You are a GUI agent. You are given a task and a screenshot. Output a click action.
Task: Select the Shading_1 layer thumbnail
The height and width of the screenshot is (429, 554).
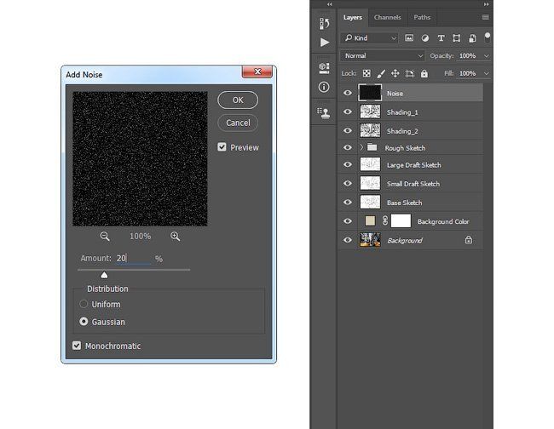(x=370, y=112)
